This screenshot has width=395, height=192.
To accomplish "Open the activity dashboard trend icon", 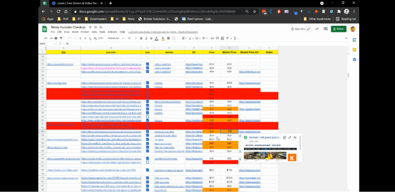I will pyautogui.click(x=317, y=29).
